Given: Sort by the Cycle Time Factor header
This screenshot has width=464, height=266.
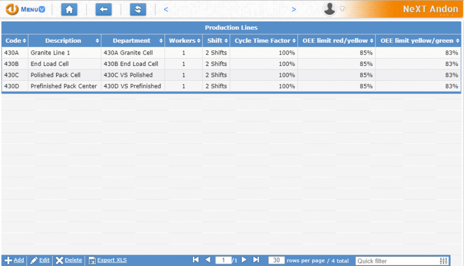Looking at the screenshot, I should [x=263, y=41].
